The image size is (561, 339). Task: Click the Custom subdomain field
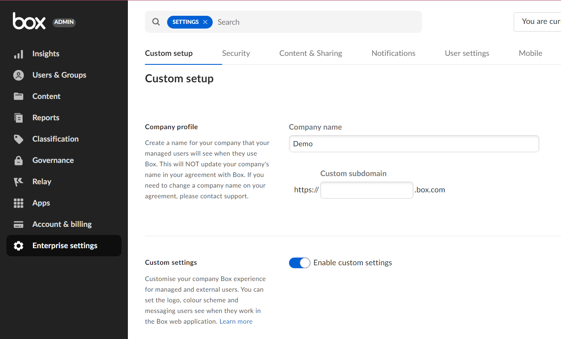coord(367,190)
